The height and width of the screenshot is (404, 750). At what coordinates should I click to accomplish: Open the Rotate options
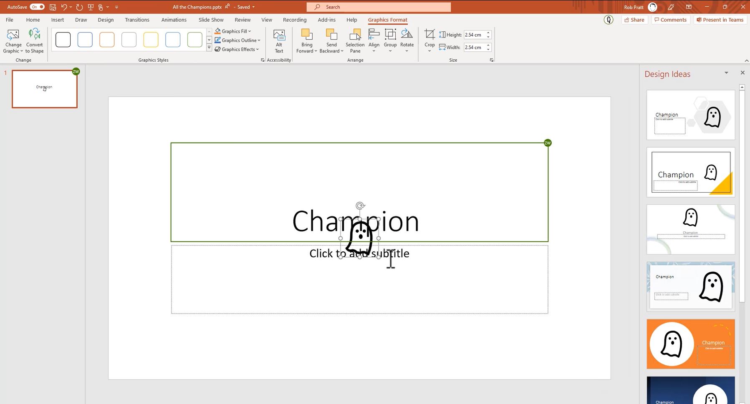407,36
